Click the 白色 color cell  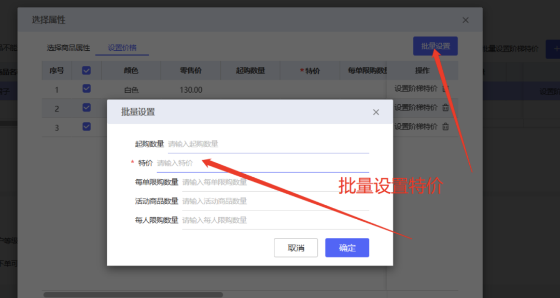click(x=131, y=90)
